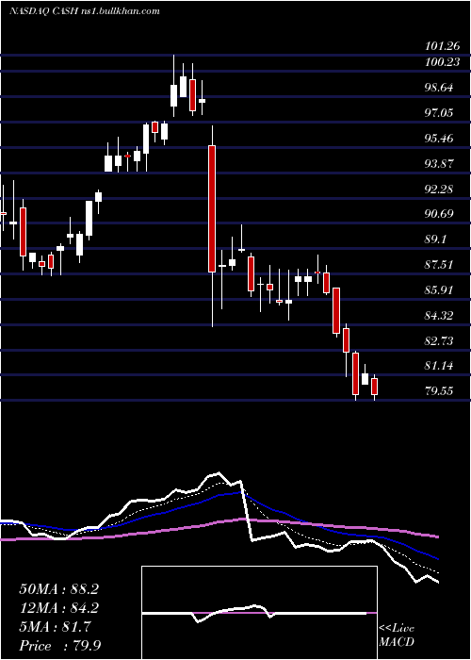Click the MACD inset chart panel
Screen dimensions: 471x660
pyautogui.click(x=259, y=613)
